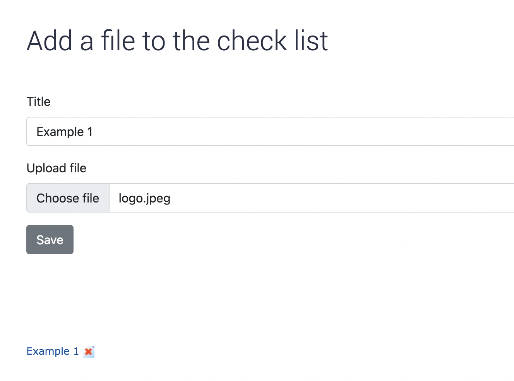Image resolution: width=514 pixels, height=381 pixels.
Task: Focus the Title text input
Action: (270, 131)
